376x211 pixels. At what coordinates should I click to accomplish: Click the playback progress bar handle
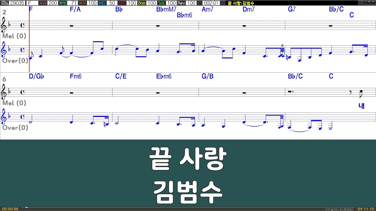(x=26, y=207)
